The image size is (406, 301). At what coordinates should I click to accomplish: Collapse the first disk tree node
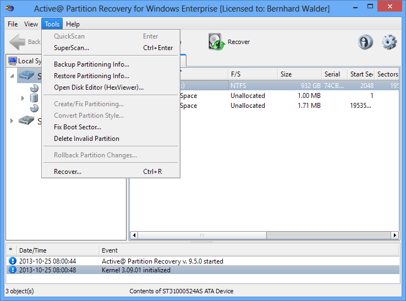click(12, 76)
